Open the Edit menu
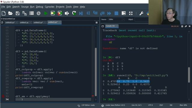The height and width of the screenshot is (108, 192). coord(9,7)
